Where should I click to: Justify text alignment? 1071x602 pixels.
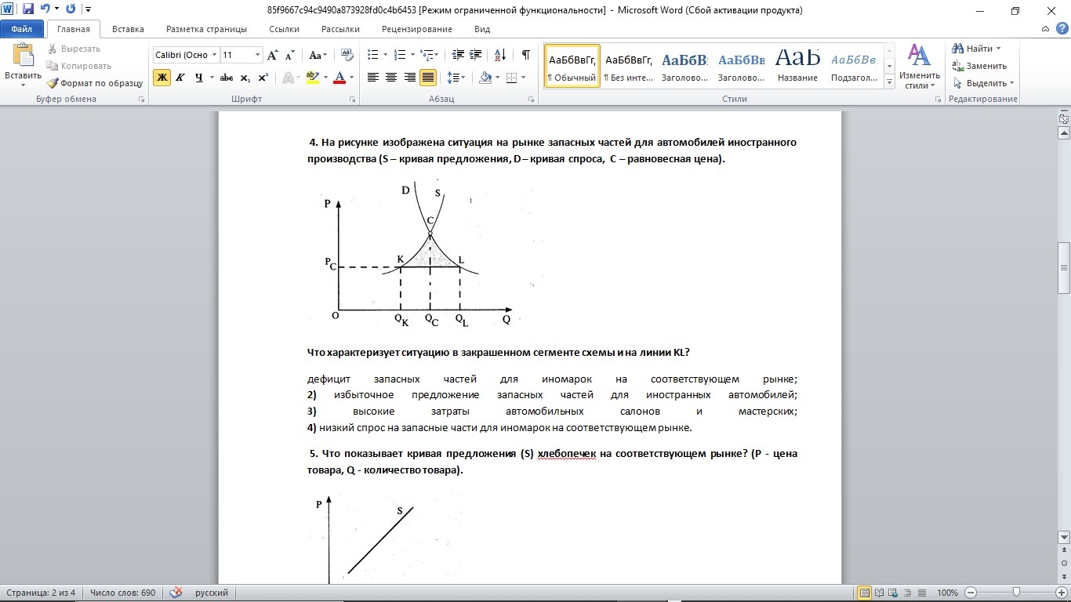coord(428,78)
